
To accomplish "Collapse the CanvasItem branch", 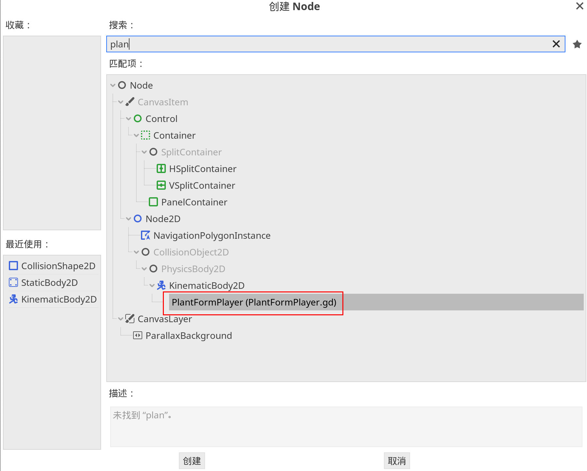I will click(x=121, y=102).
